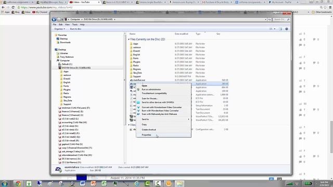Sort files by the Name column header
This screenshot has height=187, width=333.
pyautogui.click(x=133, y=34)
